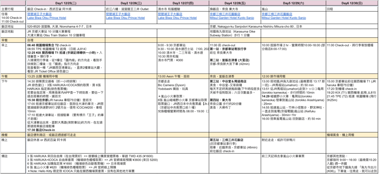Select cell 飯店休息 or 西武百貨 阿卡將

click(66, 145)
